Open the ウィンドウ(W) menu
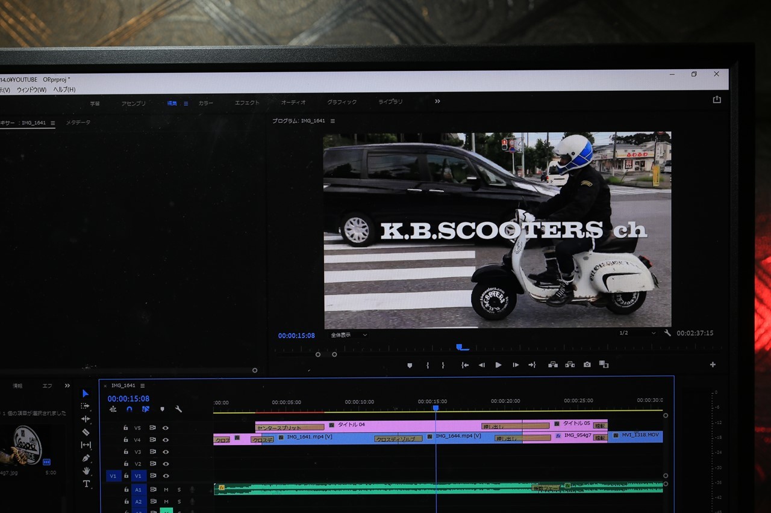This screenshot has height=513, width=771. (31, 90)
